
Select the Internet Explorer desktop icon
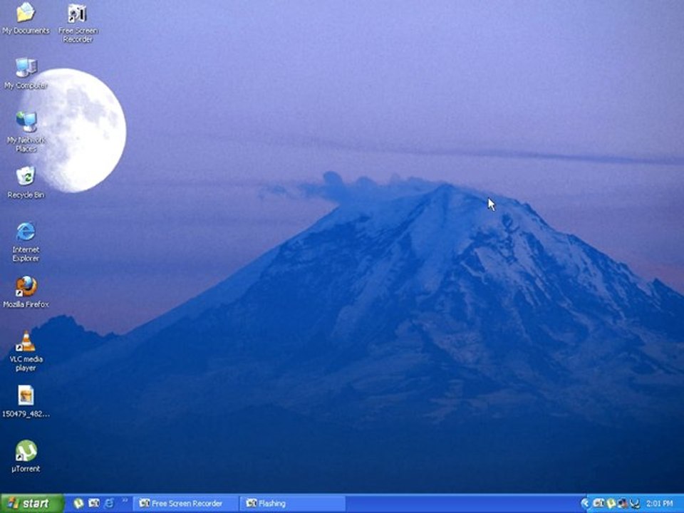click(26, 242)
